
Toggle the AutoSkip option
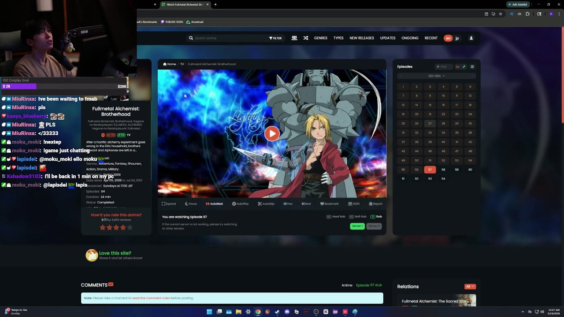(266, 204)
